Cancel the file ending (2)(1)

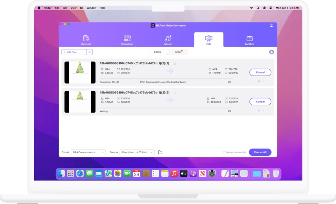260,72
